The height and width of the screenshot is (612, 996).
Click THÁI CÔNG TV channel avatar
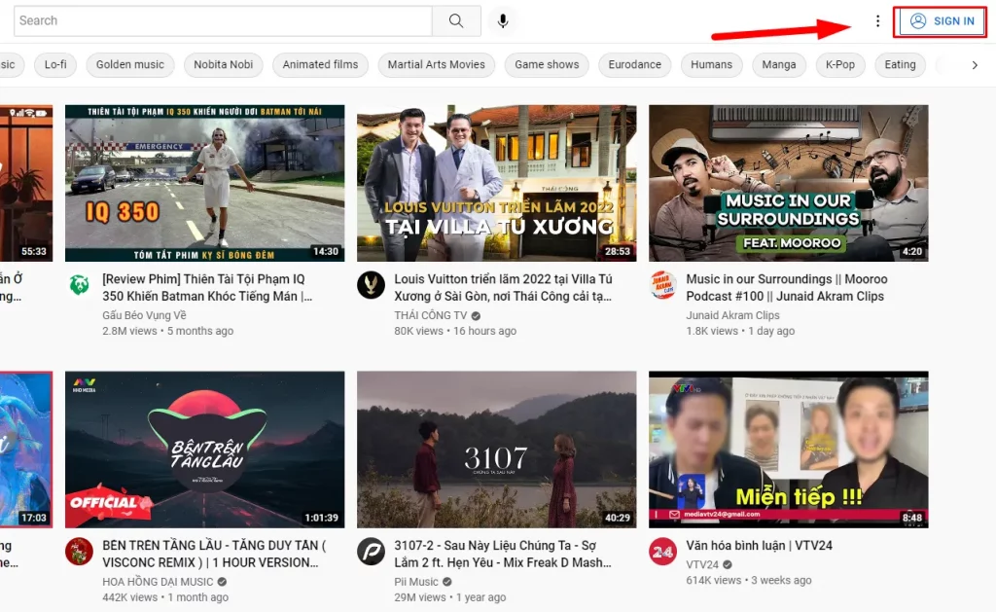pyautogui.click(x=371, y=285)
